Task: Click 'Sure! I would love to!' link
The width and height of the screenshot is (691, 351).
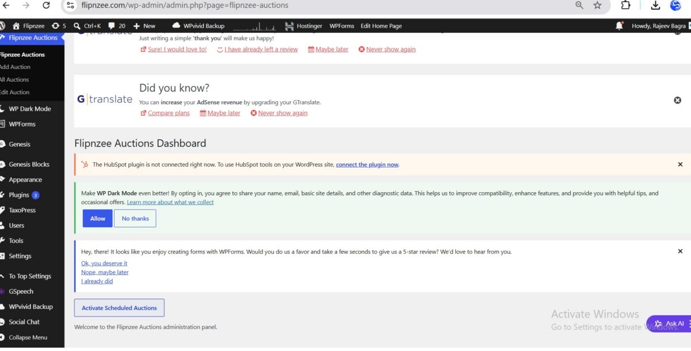Action: 177,49
